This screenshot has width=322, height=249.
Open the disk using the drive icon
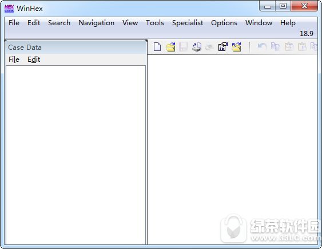197,47
